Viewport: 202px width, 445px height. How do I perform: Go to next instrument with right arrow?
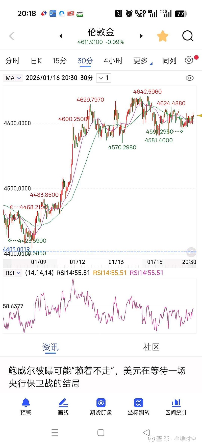coord(141,36)
